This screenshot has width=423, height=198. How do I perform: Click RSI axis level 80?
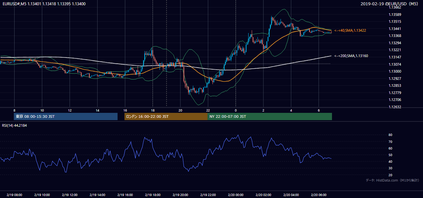pyautogui.click(x=391, y=135)
